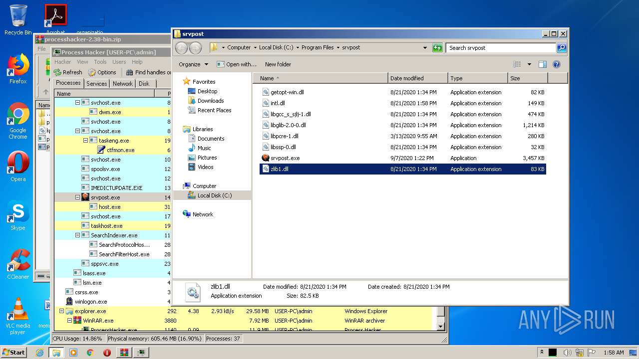The width and height of the screenshot is (639, 359).
Task: Open the views dropdown arrow
Action: pos(529,64)
